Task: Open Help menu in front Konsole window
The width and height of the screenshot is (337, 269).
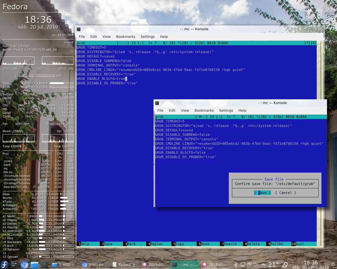Action: (x=242, y=110)
